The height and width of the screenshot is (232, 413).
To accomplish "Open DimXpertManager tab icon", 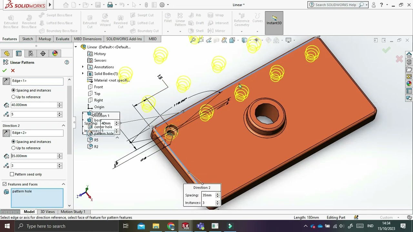I will coord(43,53).
